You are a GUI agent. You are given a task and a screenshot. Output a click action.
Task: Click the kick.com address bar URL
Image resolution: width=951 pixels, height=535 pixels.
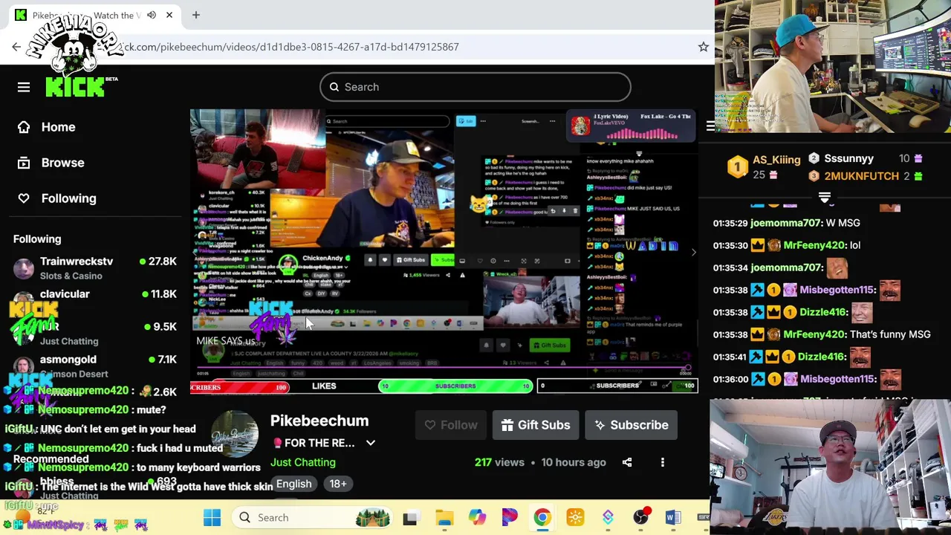(x=290, y=47)
